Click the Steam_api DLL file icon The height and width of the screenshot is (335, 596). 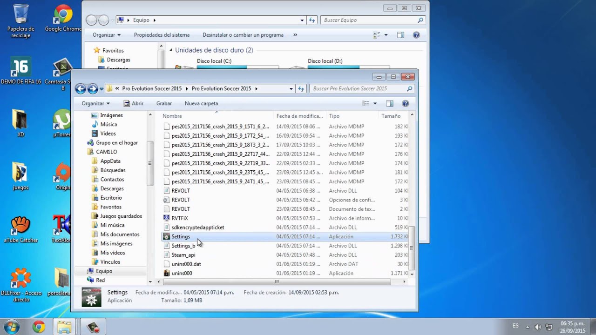click(166, 255)
